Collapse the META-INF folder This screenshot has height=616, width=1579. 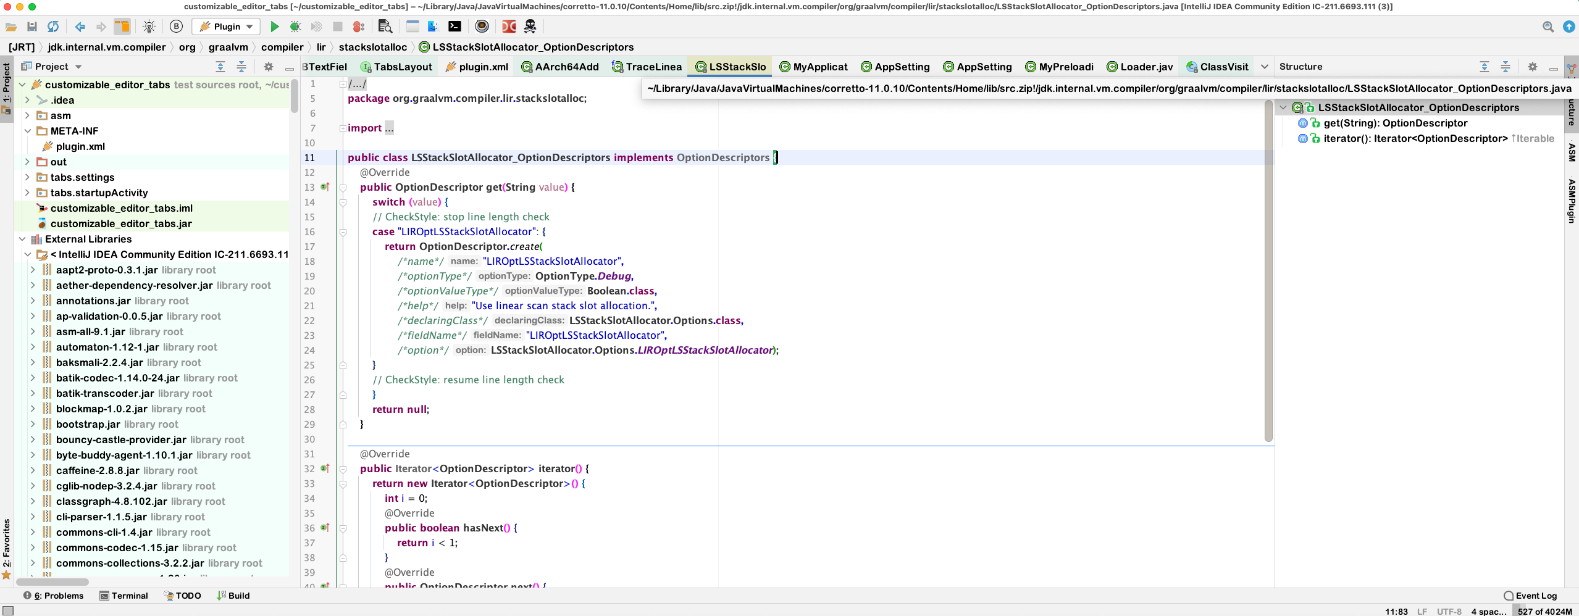click(x=27, y=131)
